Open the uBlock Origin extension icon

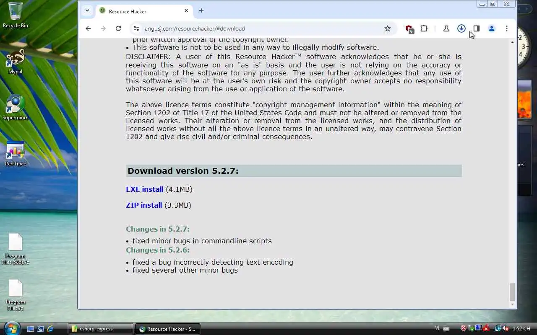[x=409, y=29]
